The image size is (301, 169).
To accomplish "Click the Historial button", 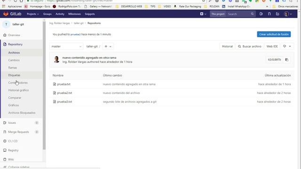I will (227, 46).
